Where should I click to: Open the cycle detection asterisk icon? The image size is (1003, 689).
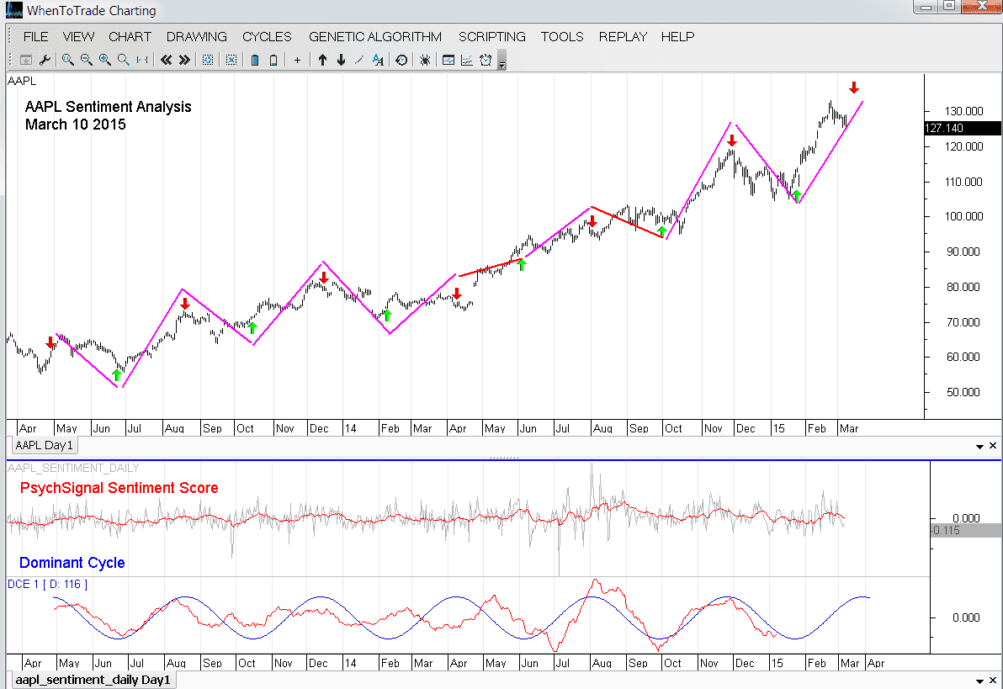[425, 59]
